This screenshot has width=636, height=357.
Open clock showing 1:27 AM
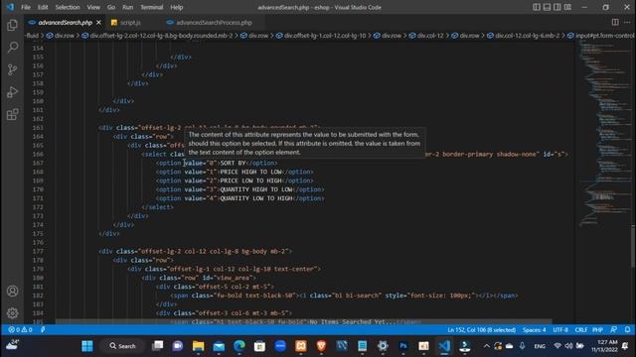point(604,346)
